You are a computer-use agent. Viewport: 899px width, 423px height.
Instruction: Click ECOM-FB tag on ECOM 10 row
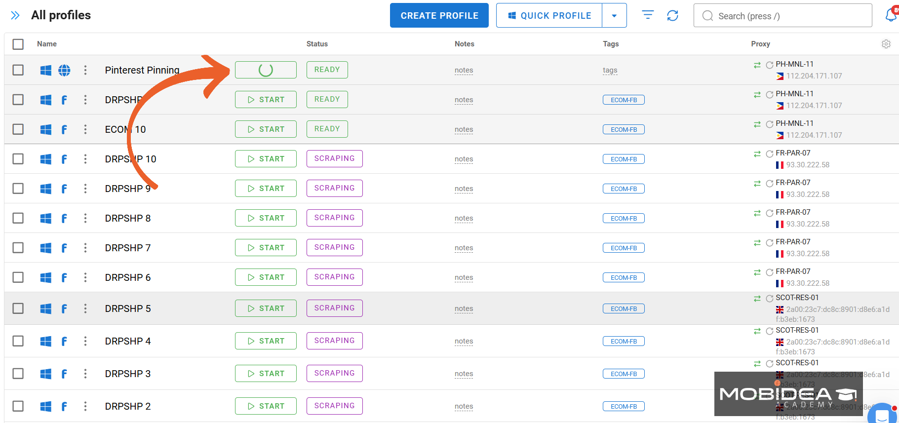point(624,129)
